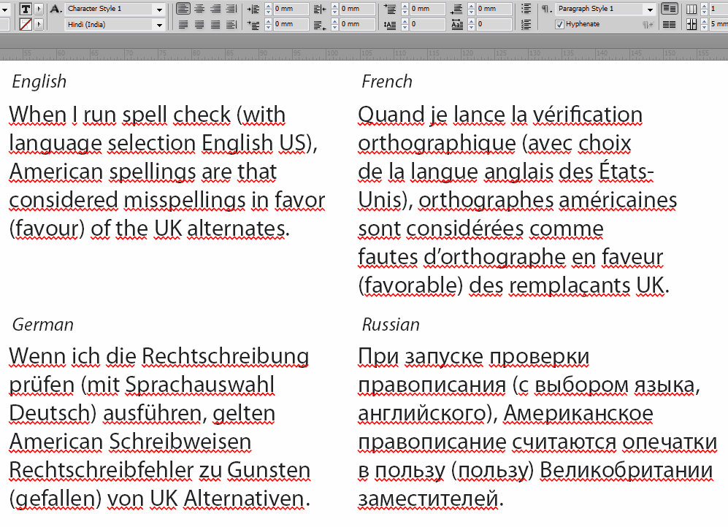Click the drop cap number of lines icon

[390, 24]
